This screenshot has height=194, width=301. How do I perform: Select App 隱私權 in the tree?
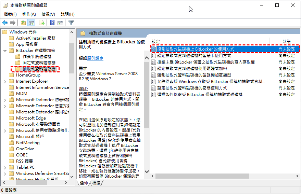pyautogui.click(x=27, y=44)
